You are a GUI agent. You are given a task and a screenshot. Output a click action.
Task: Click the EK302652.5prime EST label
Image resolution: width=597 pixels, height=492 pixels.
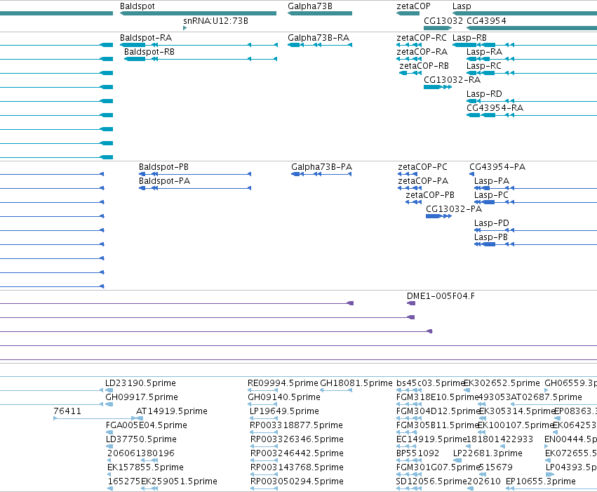pyautogui.click(x=502, y=383)
